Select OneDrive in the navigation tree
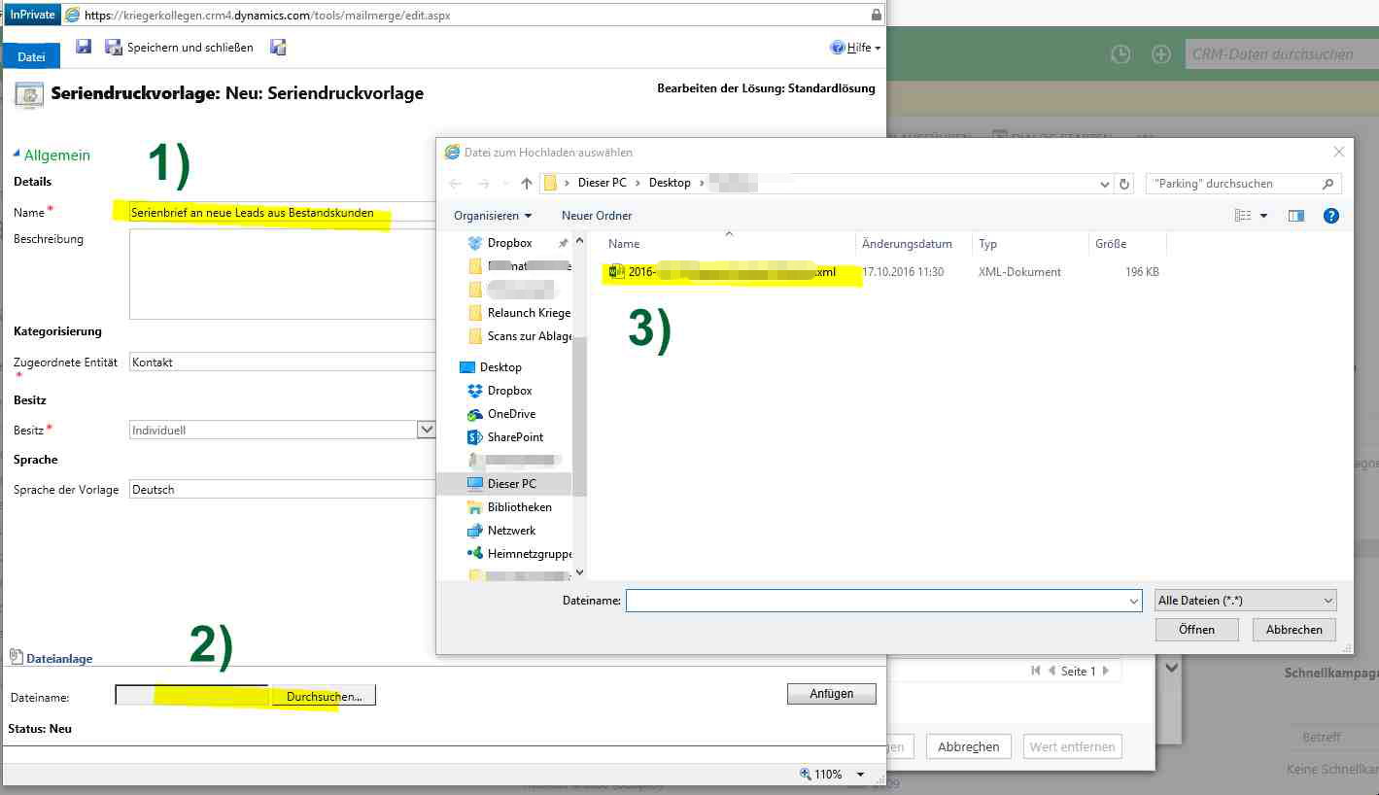The image size is (1379, 795). pyautogui.click(x=501, y=414)
